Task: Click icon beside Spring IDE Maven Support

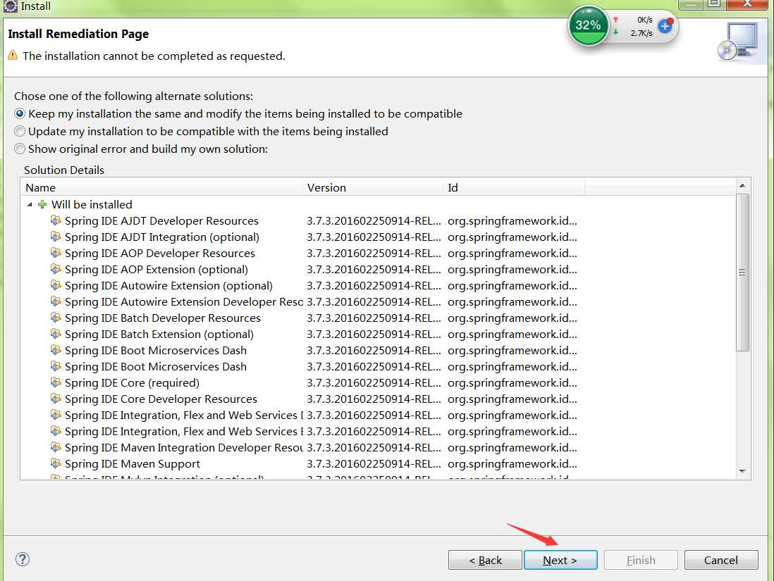Action: click(x=56, y=463)
